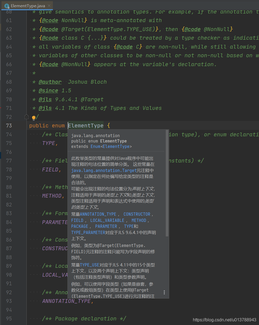Open the ElementType link inside Enum generics
Screen dimensions: 259x325
pos(116,147)
